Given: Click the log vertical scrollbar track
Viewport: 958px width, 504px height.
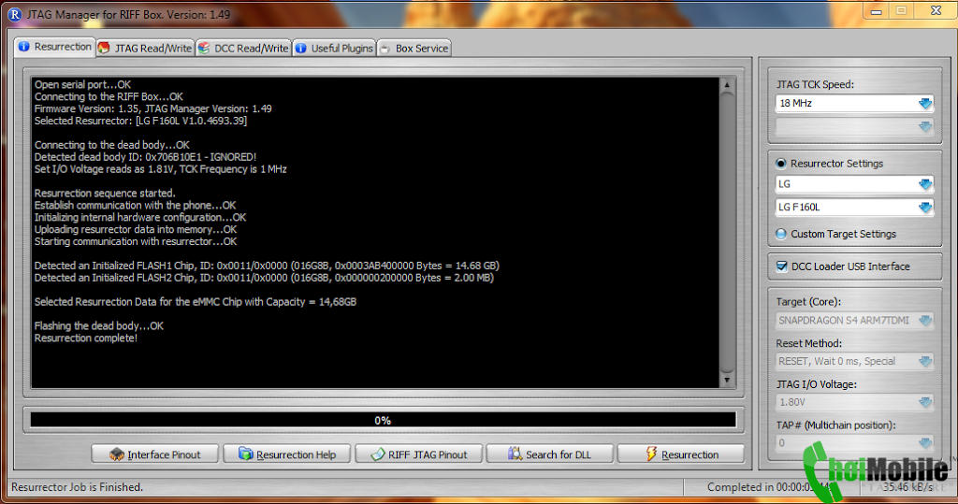Looking at the screenshot, I should (727, 232).
